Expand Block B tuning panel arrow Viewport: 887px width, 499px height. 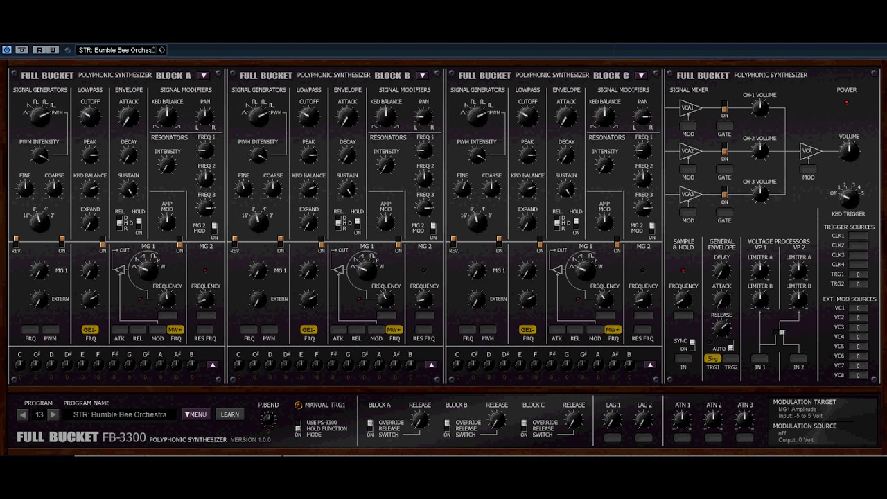432,365
